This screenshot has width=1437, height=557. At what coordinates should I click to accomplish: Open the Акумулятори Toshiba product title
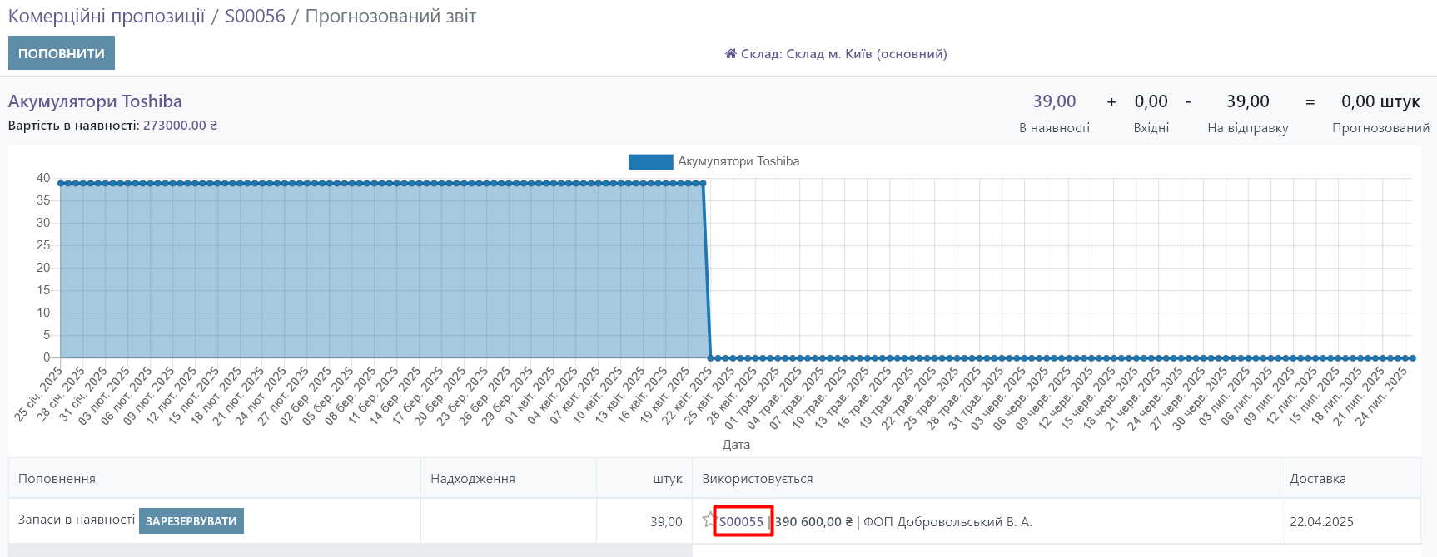pyautogui.click(x=95, y=101)
